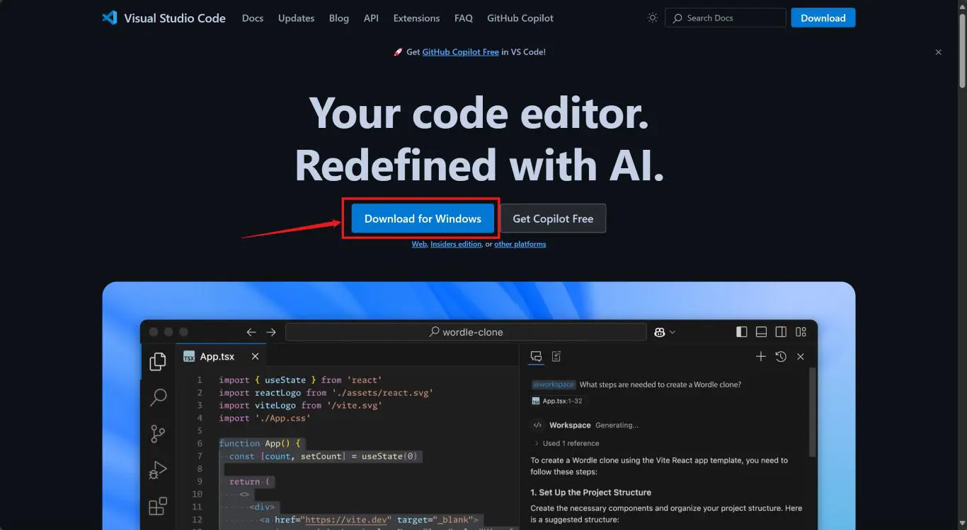Click the chat history clock icon
This screenshot has height=530, width=967.
(x=781, y=357)
